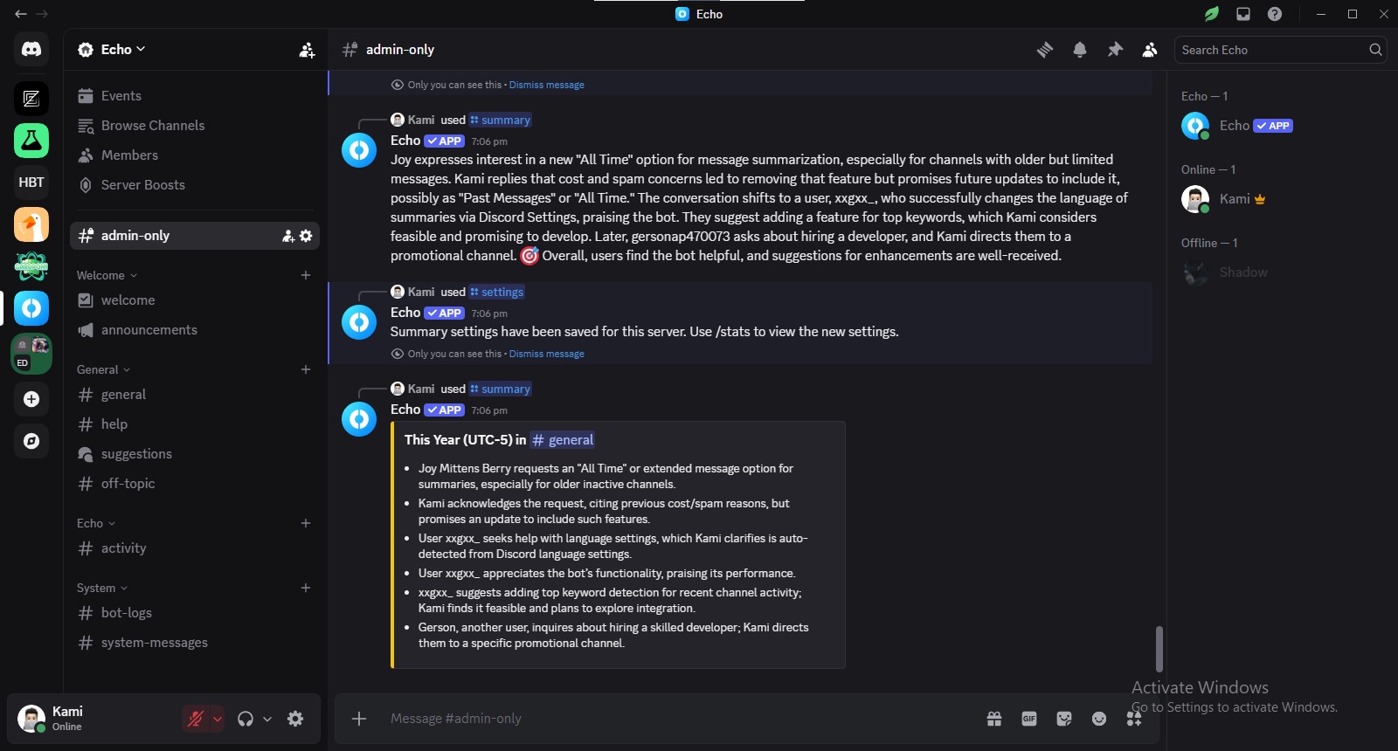Toggle headphone deafen

(246, 719)
